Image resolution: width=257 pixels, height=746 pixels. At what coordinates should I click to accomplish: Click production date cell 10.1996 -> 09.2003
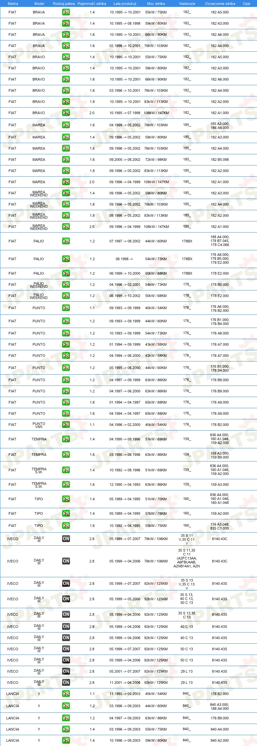coord(125,740)
